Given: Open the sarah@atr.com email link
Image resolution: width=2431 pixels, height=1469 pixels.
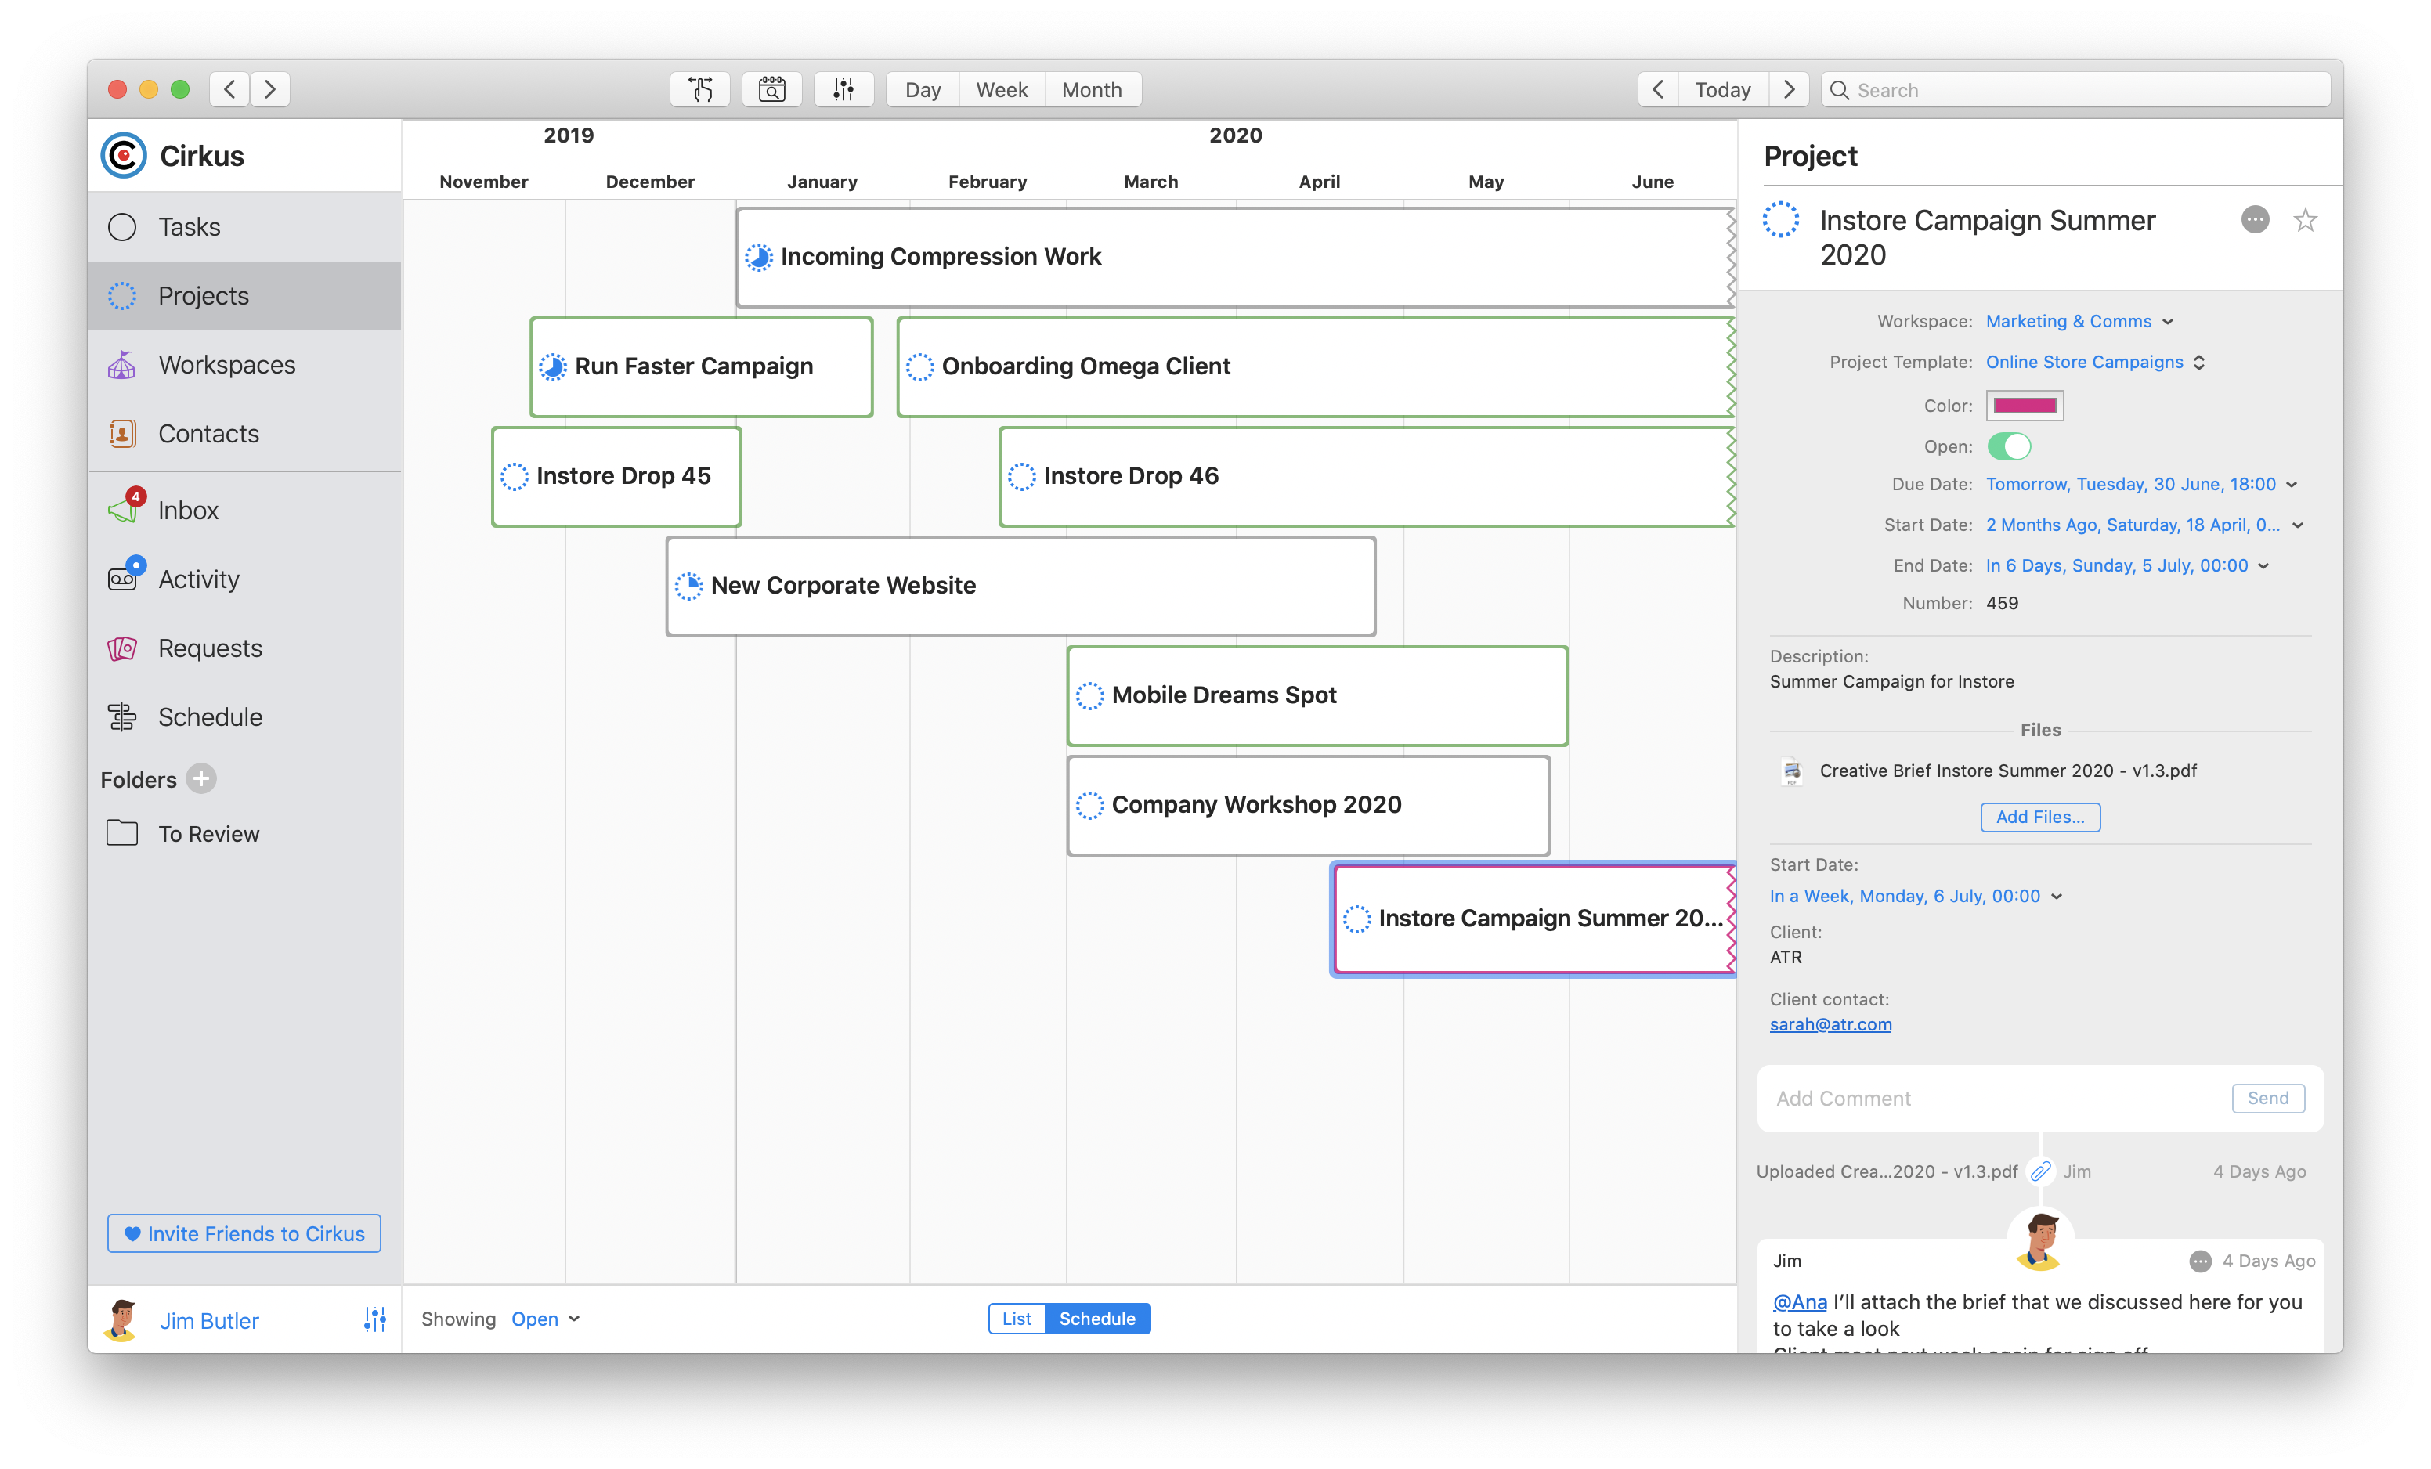Looking at the screenshot, I should point(1830,1024).
